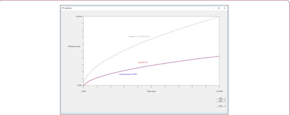This screenshot has height=115, width=290.
Task: Click the 'Thickness (µm)' axis label
Action: tap(74, 46)
